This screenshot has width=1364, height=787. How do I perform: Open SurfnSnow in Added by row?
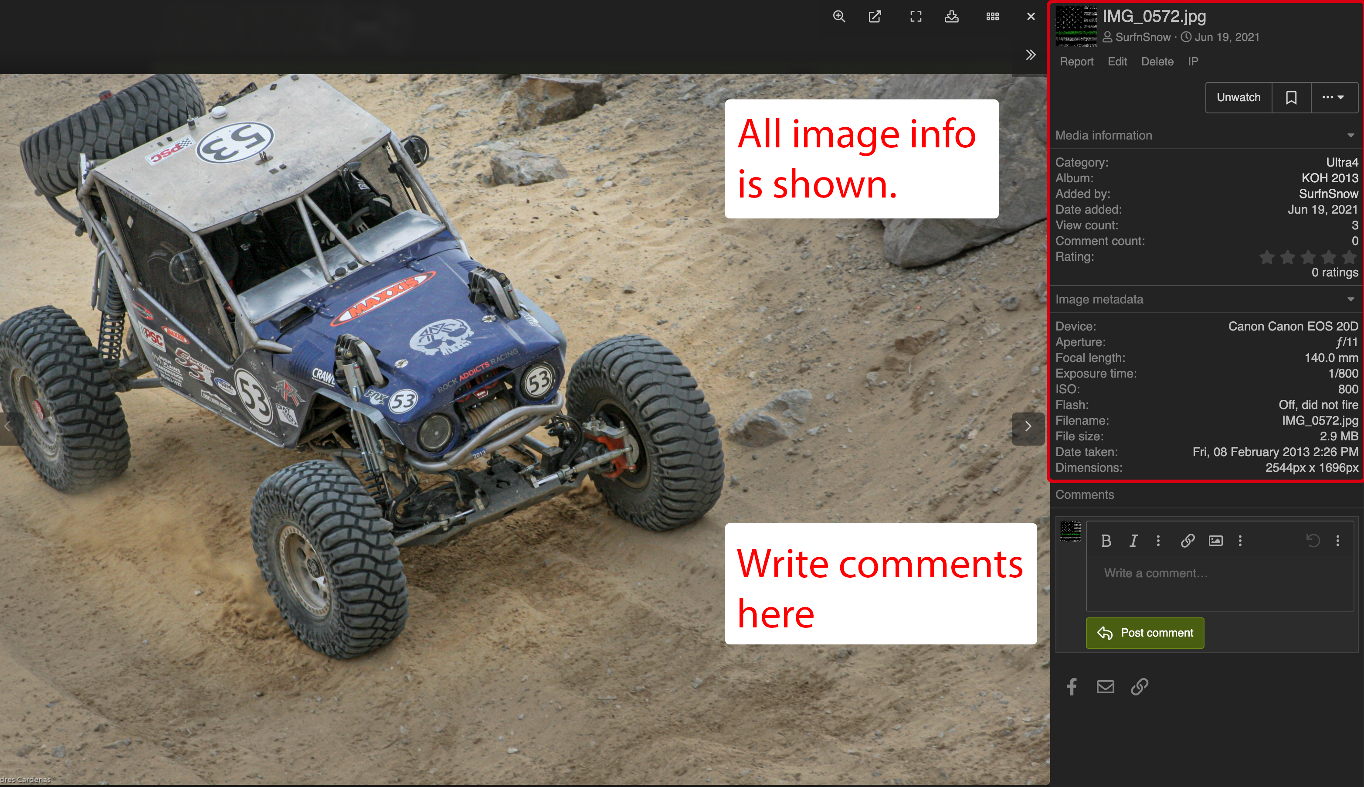[1328, 194]
